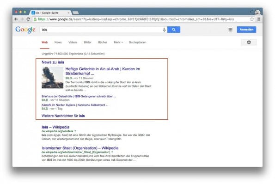Click the Chrome user profile icon

(x=257, y=12)
